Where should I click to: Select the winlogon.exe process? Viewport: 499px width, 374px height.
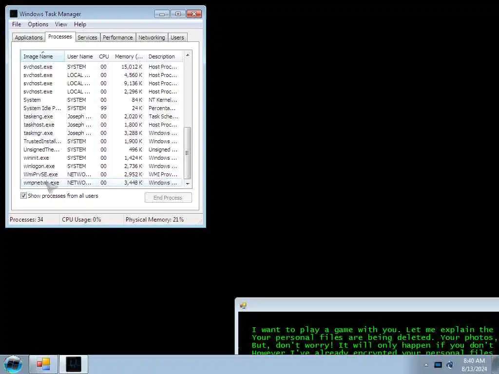coord(101,166)
